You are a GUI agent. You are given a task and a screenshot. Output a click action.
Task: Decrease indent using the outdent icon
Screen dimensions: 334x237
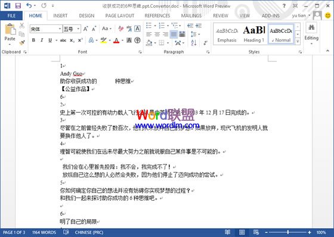tap(190, 26)
